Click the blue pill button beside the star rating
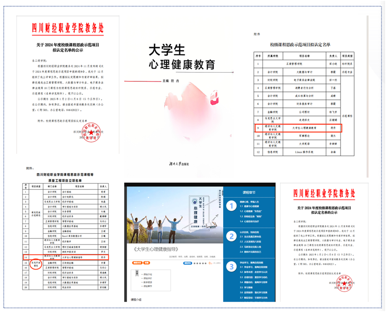Screen dimensions: 386x312 pyautogui.click(x=188, y=263)
